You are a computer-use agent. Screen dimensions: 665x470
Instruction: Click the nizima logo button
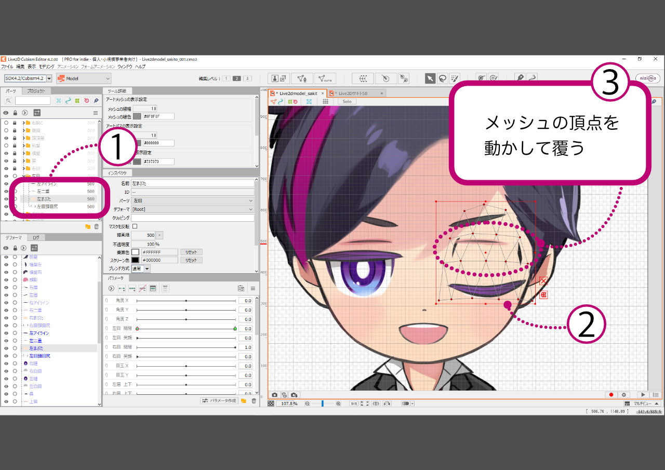[x=648, y=78]
